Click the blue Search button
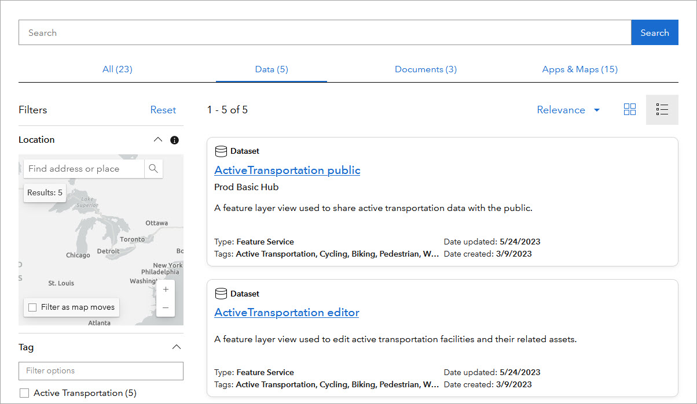 655,32
